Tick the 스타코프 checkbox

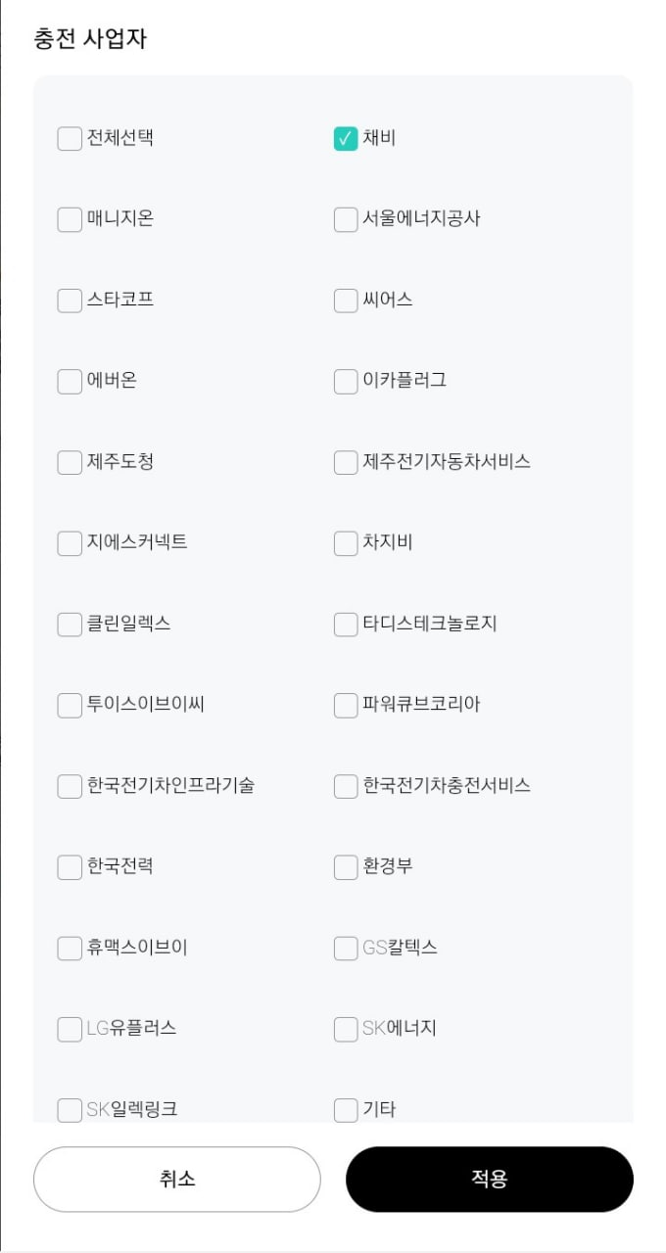coord(70,301)
